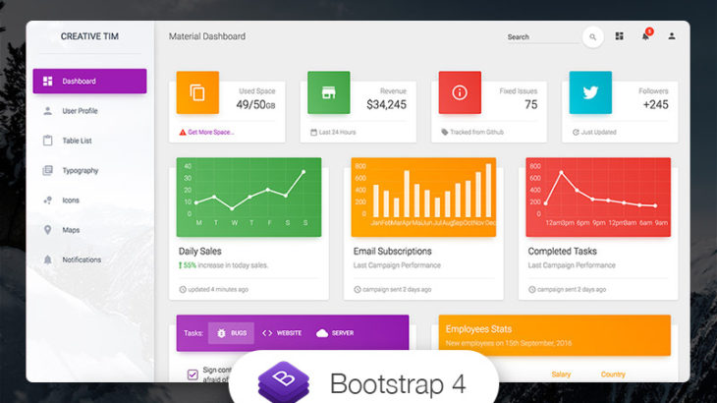Toggle the first task checkbox
Image resolution: width=717 pixels, height=403 pixels.
point(192,374)
